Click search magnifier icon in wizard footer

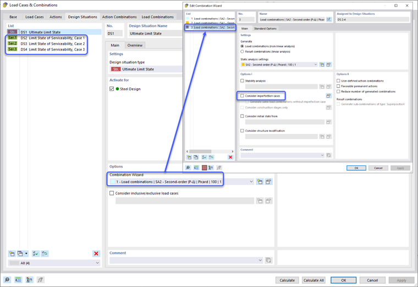pos(188,167)
